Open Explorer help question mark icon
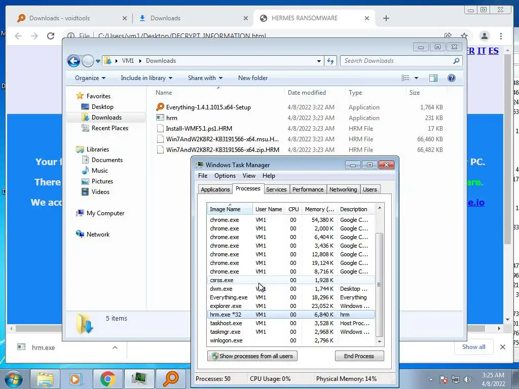Image resolution: width=519 pixels, height=389 pixels. [x=452, y=78]
